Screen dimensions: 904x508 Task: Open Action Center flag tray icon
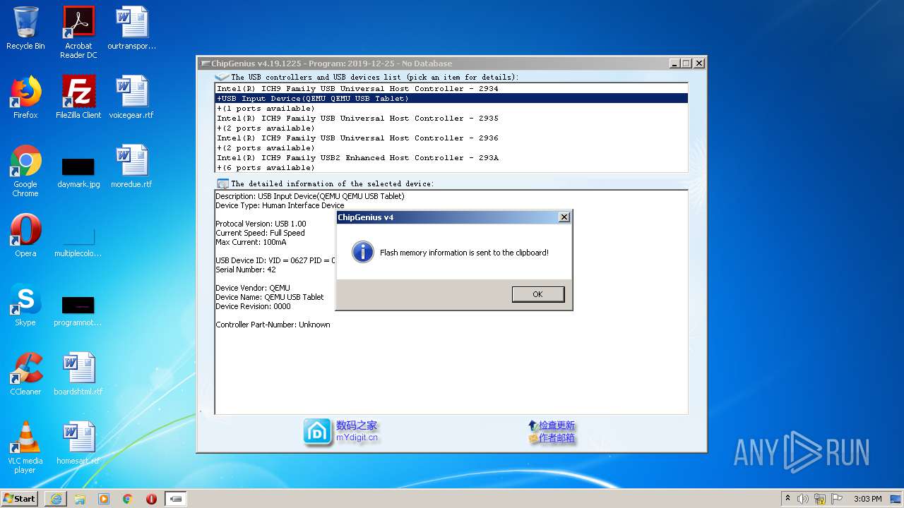(x=837, y=499)
